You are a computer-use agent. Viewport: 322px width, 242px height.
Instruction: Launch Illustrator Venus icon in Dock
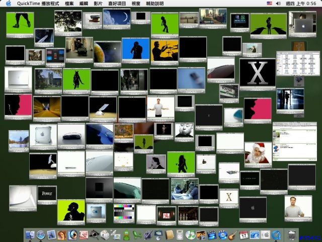pos(62,235)
